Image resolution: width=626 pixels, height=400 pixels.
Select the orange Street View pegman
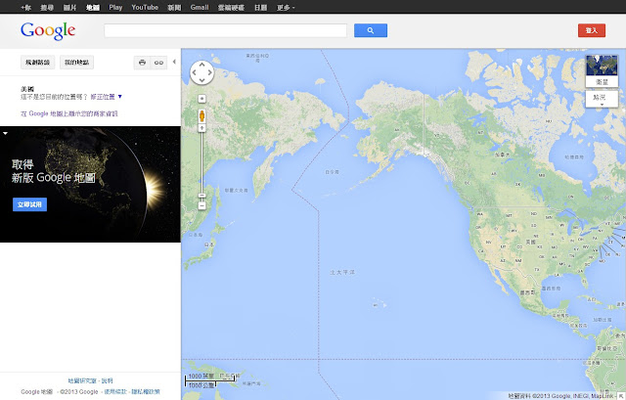click(x=202, y=115)
